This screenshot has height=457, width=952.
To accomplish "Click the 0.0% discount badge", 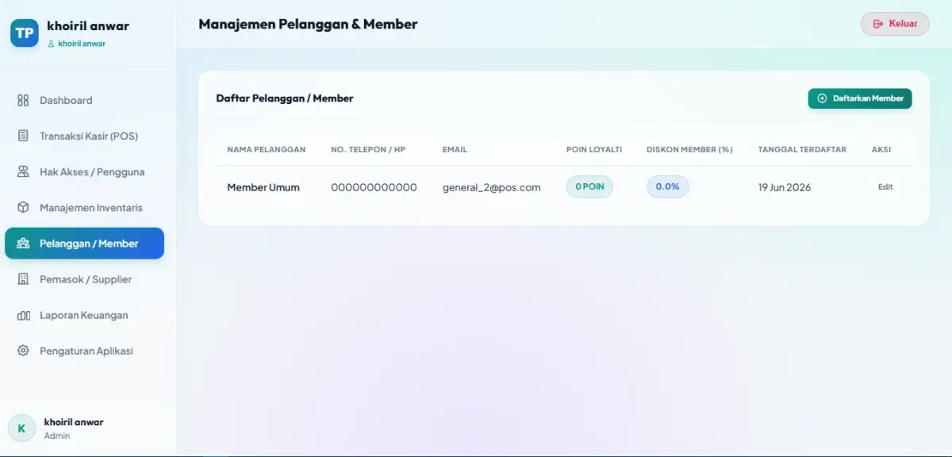I will coord(667,186).
